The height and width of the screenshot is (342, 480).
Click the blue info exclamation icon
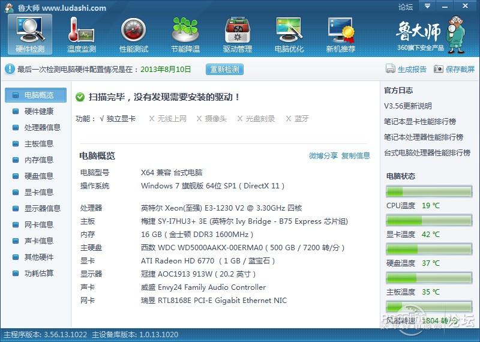[x=10, y=69]
